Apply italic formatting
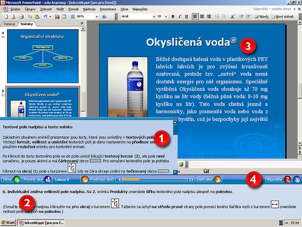 180,17
